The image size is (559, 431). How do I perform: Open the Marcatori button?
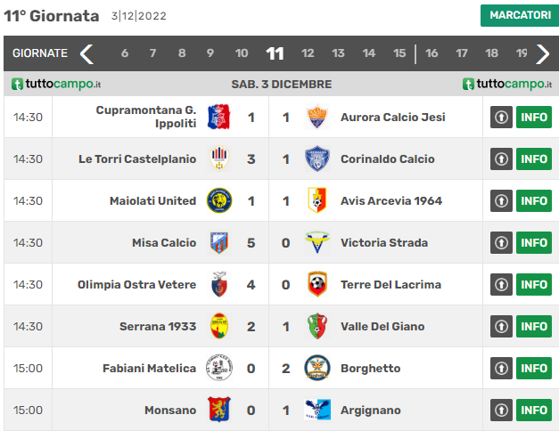(520, 15)
